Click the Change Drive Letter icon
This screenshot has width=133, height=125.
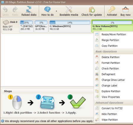pyautogui.click(x=97, y=80)
